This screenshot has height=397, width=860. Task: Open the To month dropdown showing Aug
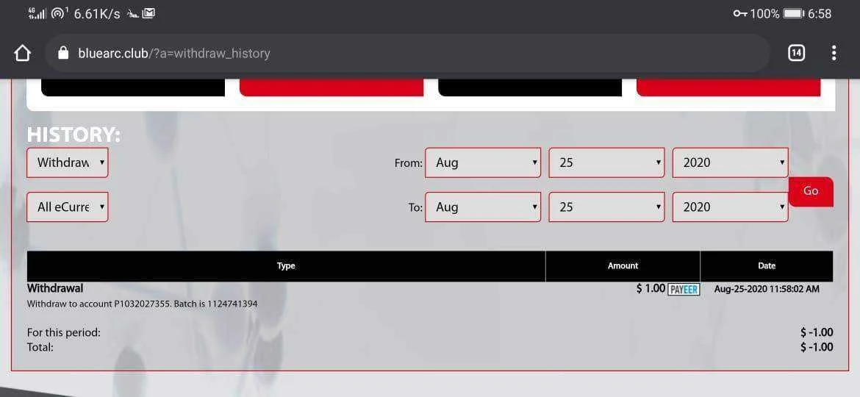click(x=483, y=207)
